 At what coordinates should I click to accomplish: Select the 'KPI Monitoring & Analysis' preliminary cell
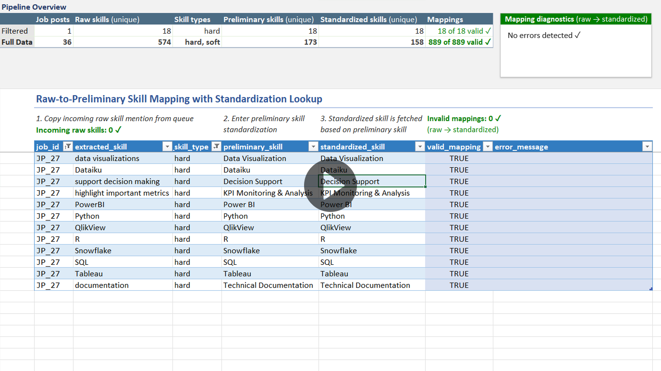point(270,193)
